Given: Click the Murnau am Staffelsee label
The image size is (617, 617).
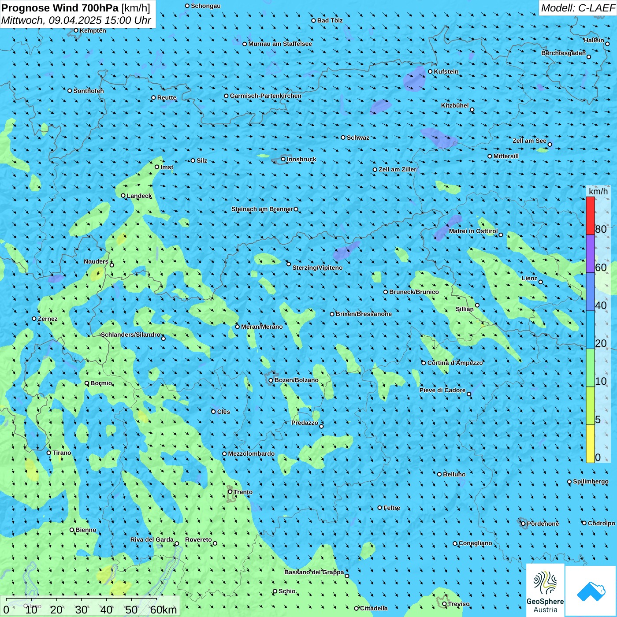Looking at the screenshot, I should click(280, 44).
